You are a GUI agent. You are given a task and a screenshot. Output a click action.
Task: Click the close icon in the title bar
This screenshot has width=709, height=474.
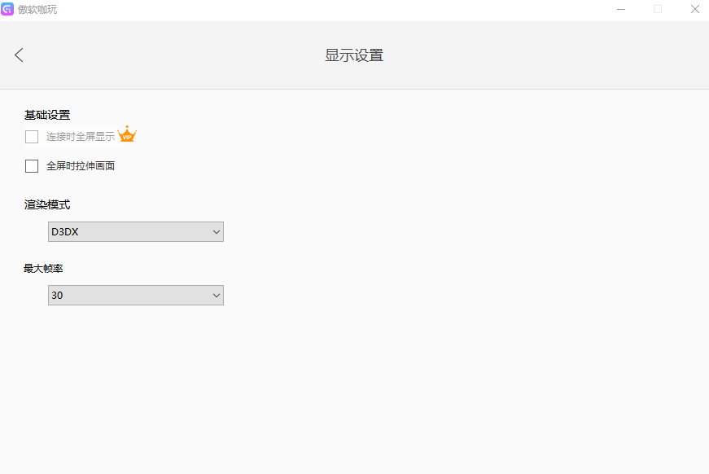click(694, 9)
